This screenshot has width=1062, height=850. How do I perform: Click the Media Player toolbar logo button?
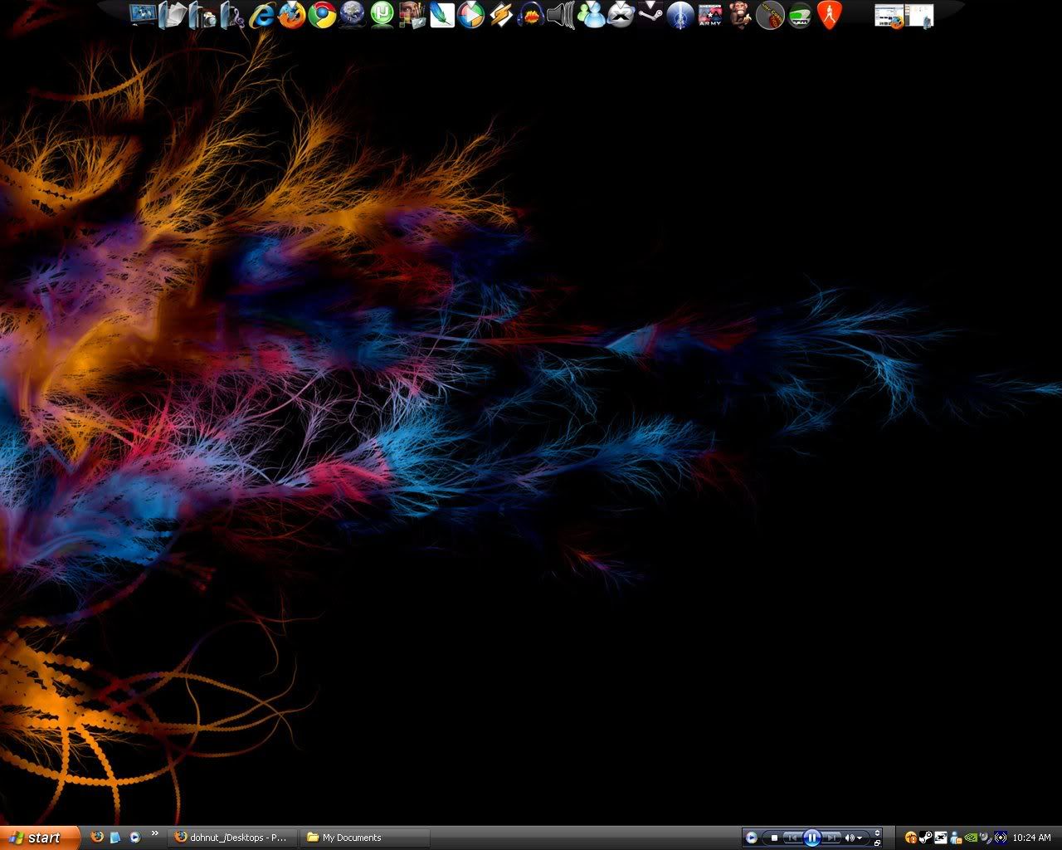pyautogui.click(x=751, y=838)
